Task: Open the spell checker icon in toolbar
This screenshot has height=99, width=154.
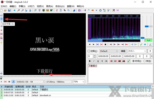Action: [108, 10]
